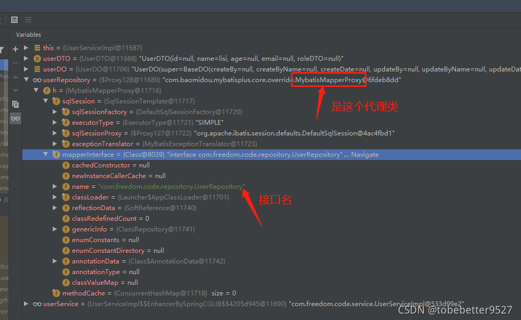
Task: Click the move watch up arrow icon
Action: pyautogui.click(x=15, y=77)
